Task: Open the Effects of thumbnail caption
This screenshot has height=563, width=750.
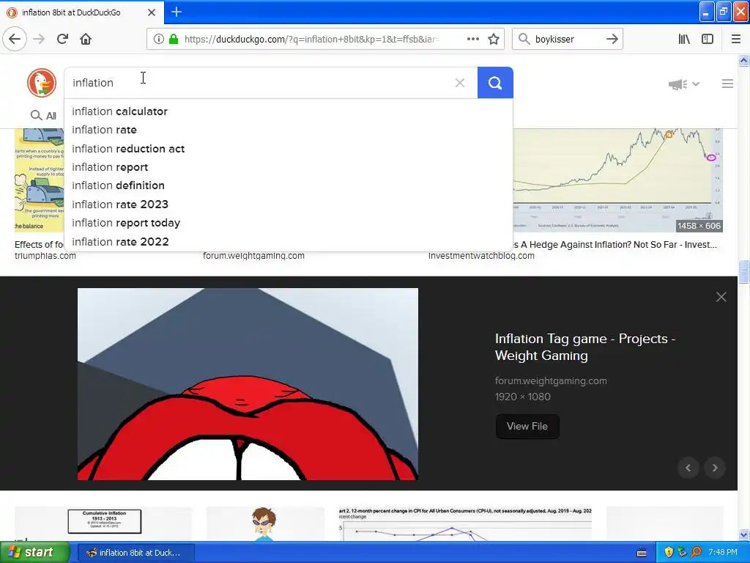Action: tap(39, 245)
